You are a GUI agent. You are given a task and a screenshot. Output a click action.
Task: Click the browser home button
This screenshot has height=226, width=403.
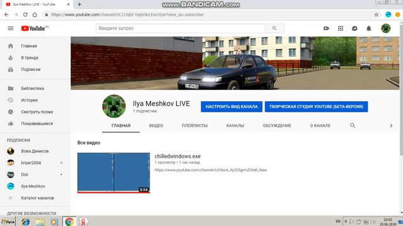click(35, 14)
